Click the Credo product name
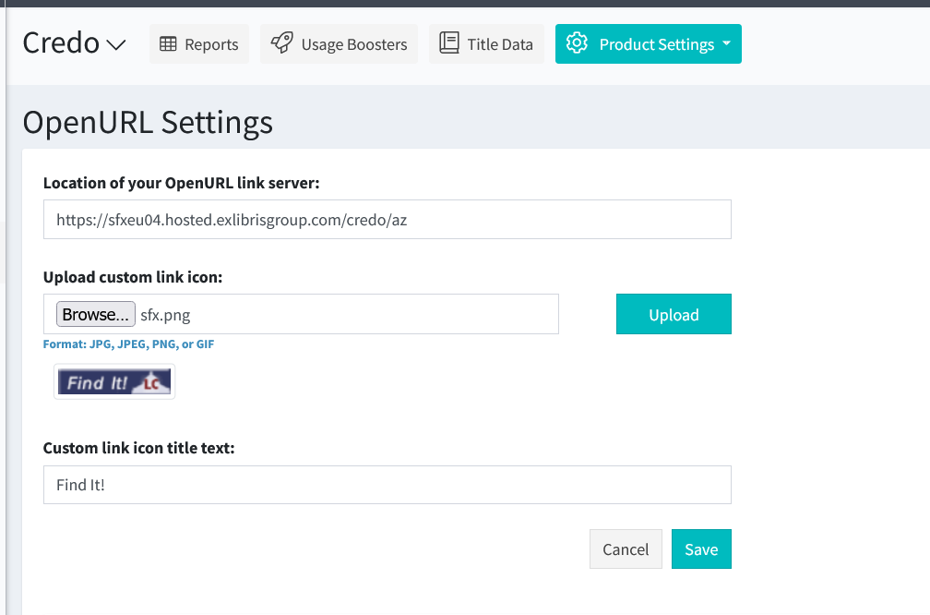Screen dimensions: 930x615 point(61,43)
